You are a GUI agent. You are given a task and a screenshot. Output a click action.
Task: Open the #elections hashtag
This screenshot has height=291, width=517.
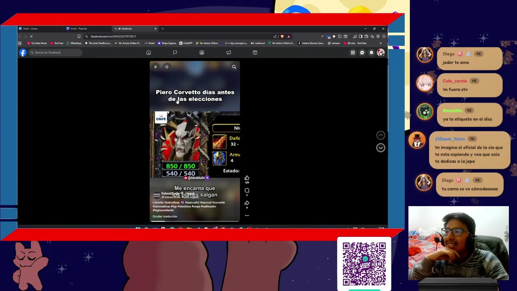[x=184, y=207]
